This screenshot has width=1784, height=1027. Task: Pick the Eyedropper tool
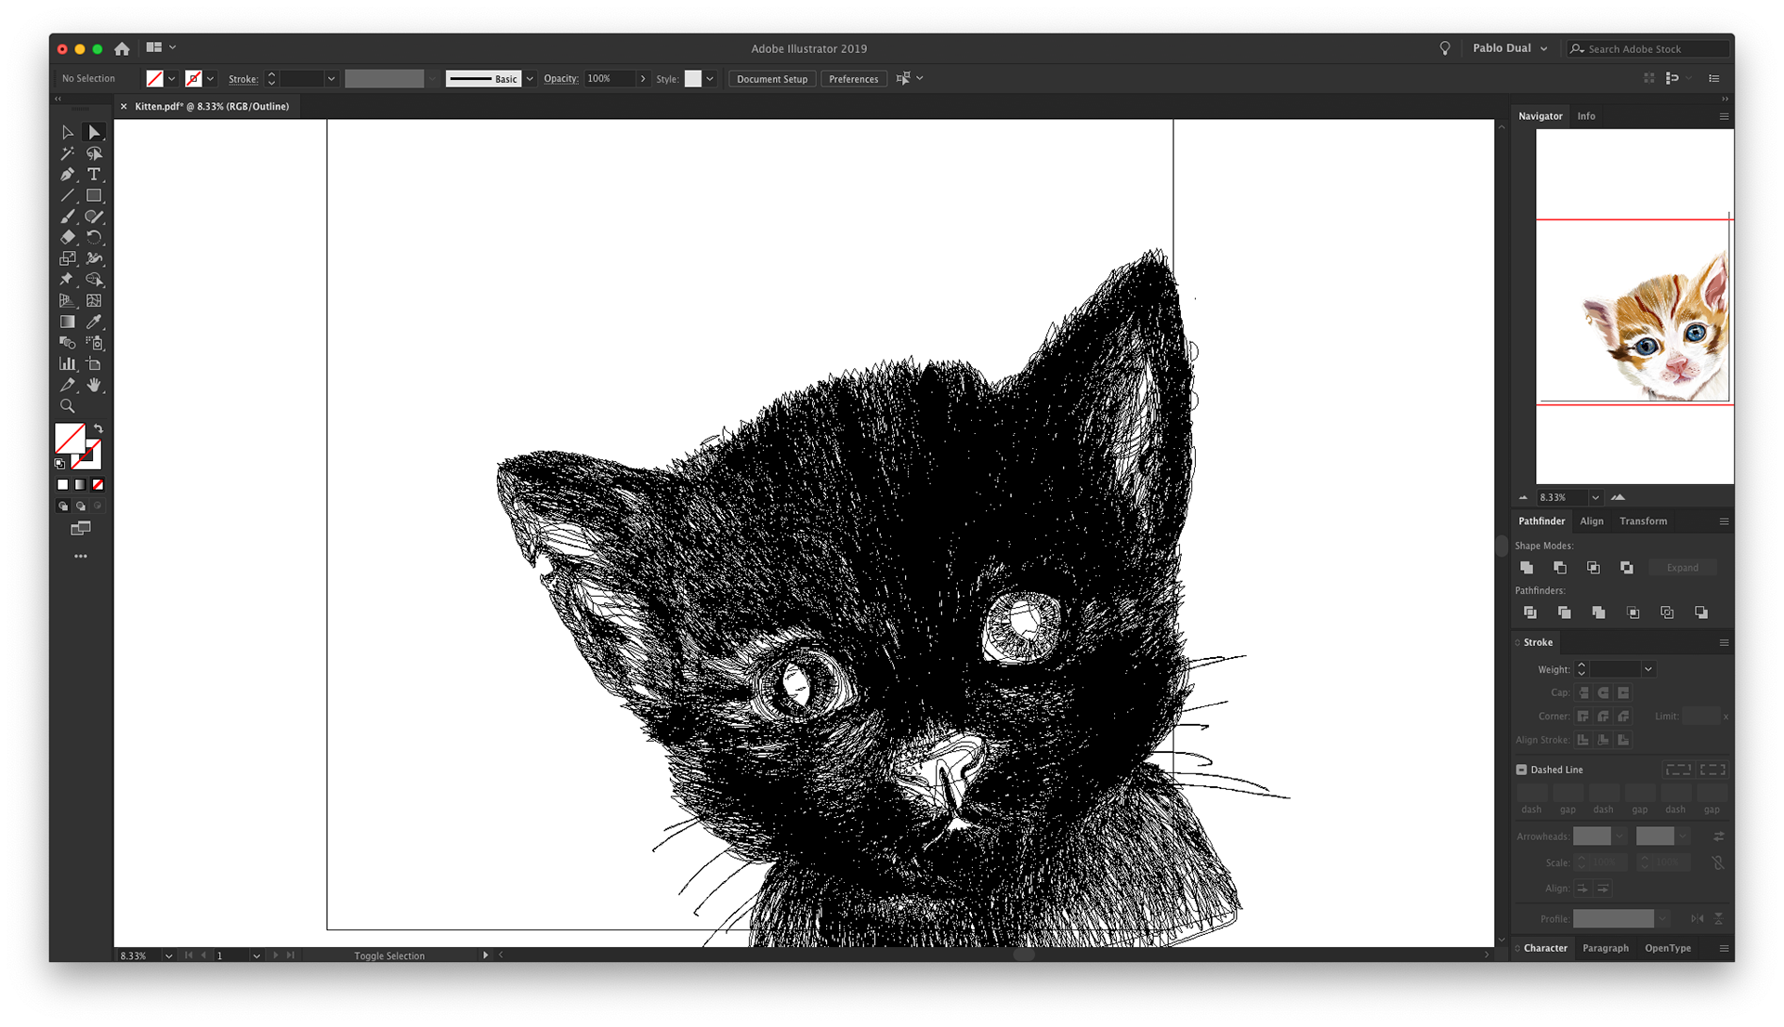94,322
